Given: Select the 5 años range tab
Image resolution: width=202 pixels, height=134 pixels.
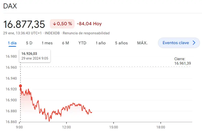Looking at the screenshot, I should [x=121, y=43].
